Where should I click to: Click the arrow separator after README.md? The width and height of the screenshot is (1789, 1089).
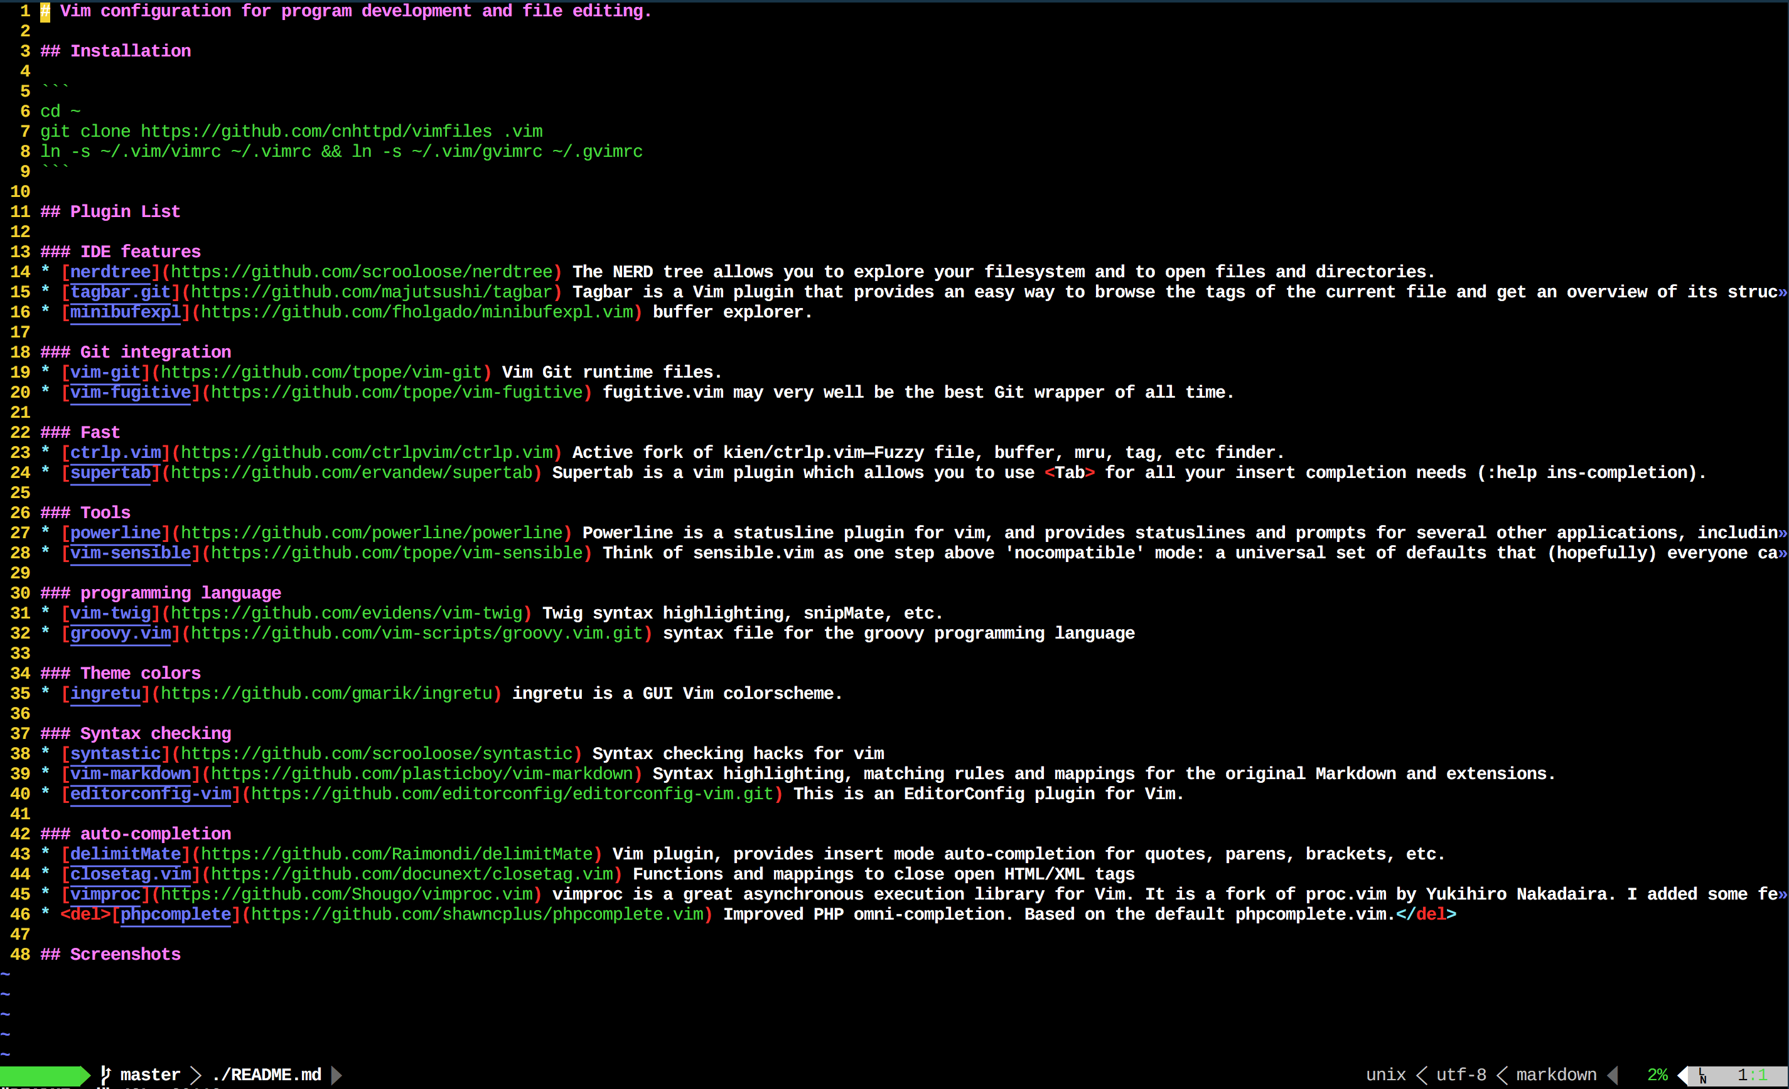tap(336, 1075)
